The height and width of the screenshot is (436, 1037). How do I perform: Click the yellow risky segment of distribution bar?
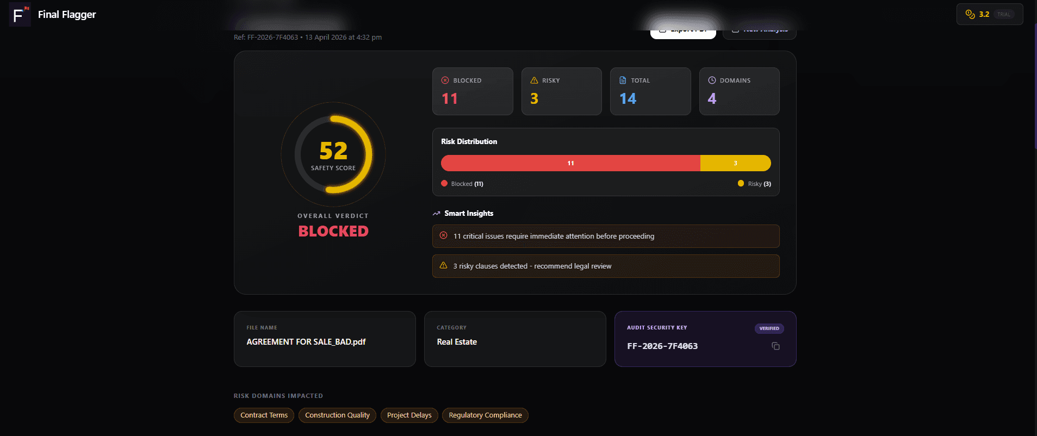point(735,163)
